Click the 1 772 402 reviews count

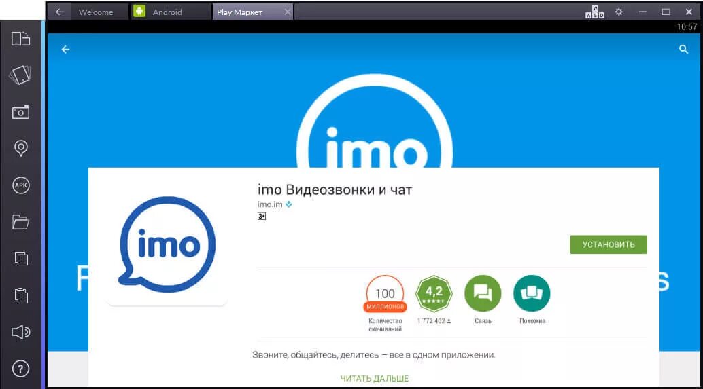click(434, 321)
